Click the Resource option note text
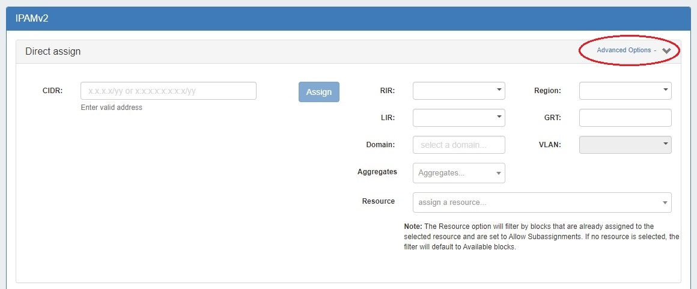The width and height of the screenshot is (697, 289). pos(541,237)
